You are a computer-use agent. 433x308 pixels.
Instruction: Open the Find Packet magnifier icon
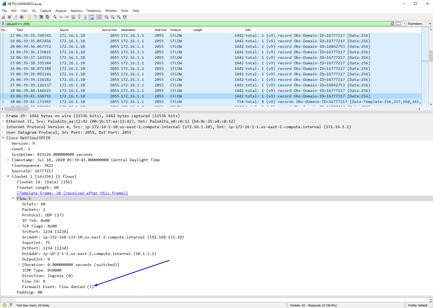pyautogui.click(x=55, y=17)
